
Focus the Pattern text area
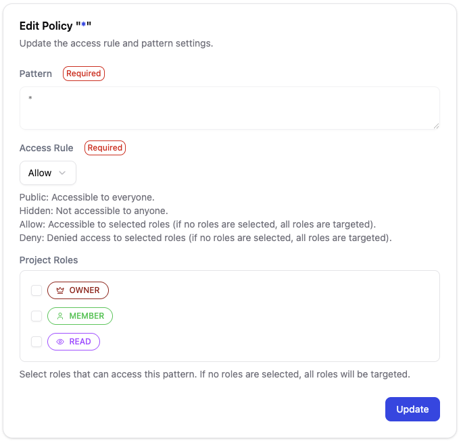[x=229, y=108]
